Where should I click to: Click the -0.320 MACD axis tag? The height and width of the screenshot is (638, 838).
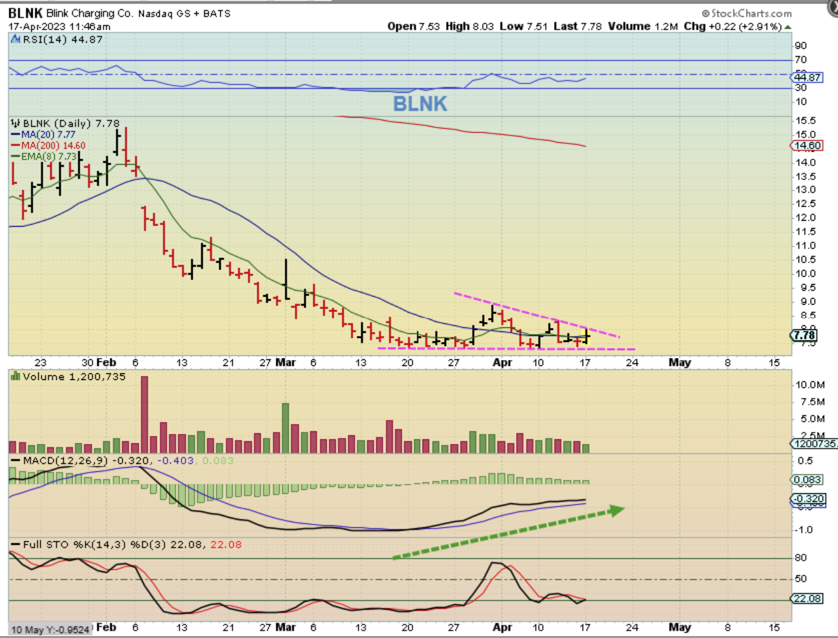coord(807,499)
